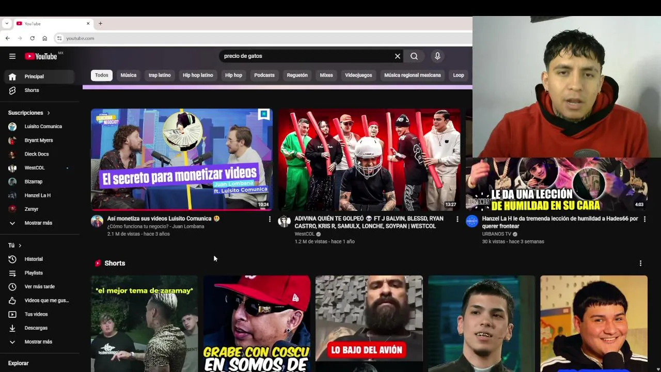
Task: Click the Juan Lombana channel avatar
Action: pyautogui.click(x=97, y=222)
